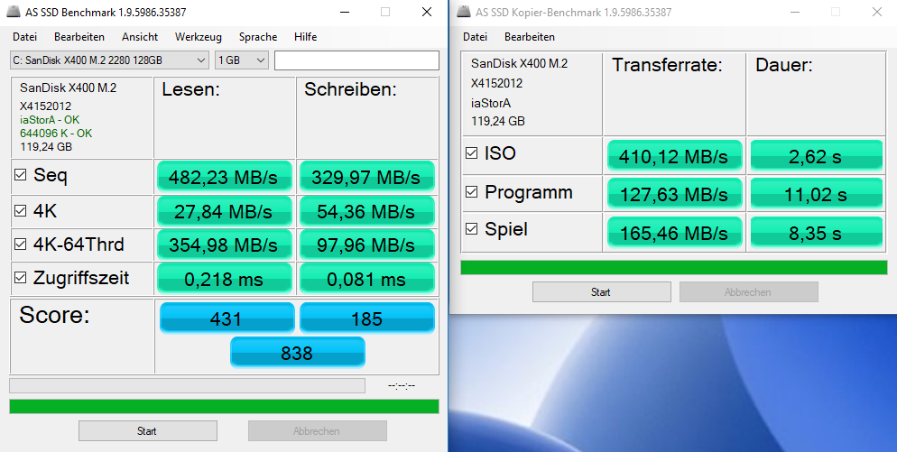Click the 4K-64Thrd read result 354,98 MB/s

[224, 244]
